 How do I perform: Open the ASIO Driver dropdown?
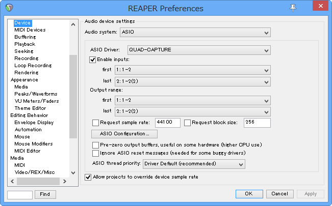click(199, 50)
